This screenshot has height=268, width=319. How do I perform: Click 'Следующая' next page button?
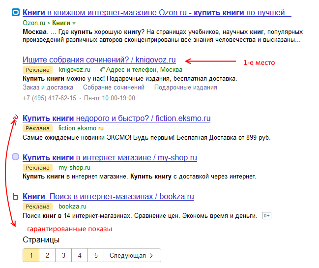pos(132,255)
